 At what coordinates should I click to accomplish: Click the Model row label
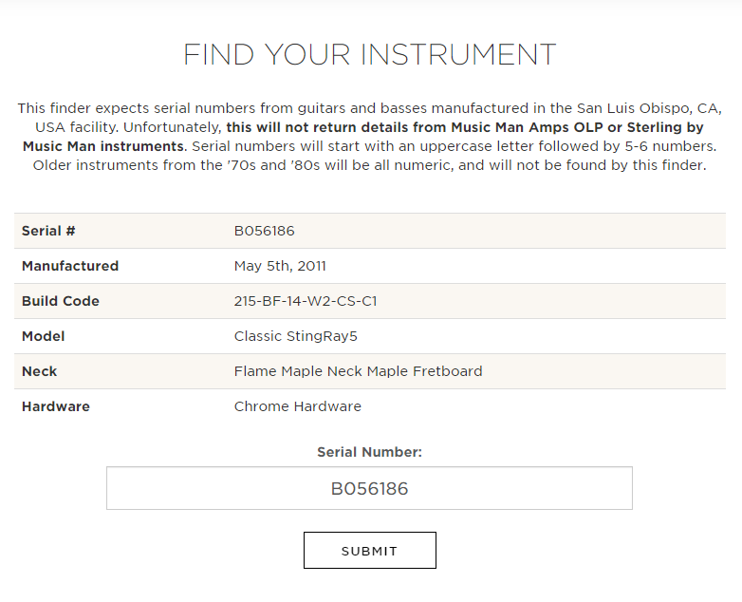(43, 336)
